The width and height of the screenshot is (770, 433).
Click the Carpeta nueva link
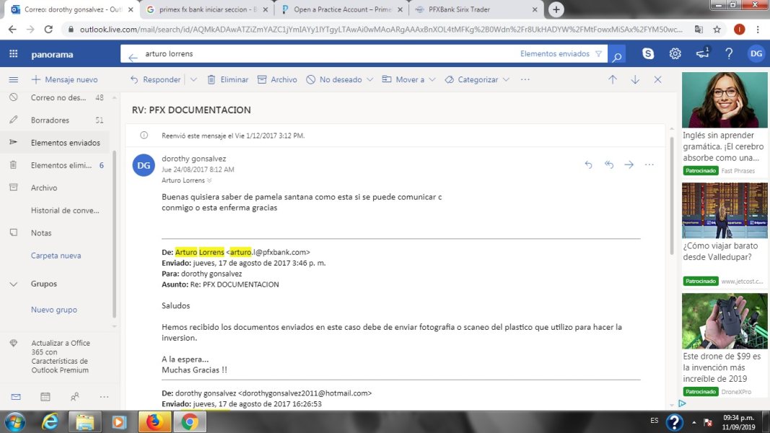(56, 255)
